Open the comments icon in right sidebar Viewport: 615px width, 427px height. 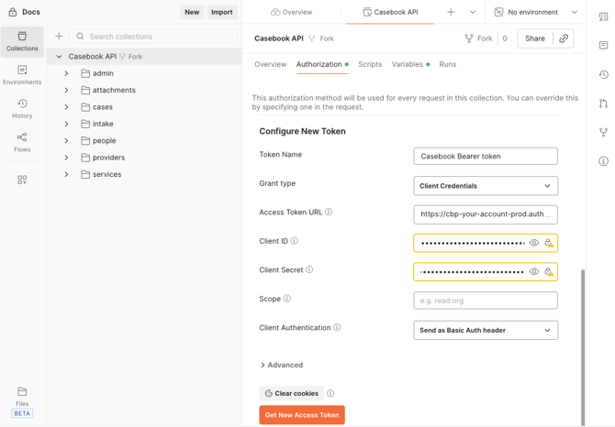pyautogui.click(x=603, y=46)
